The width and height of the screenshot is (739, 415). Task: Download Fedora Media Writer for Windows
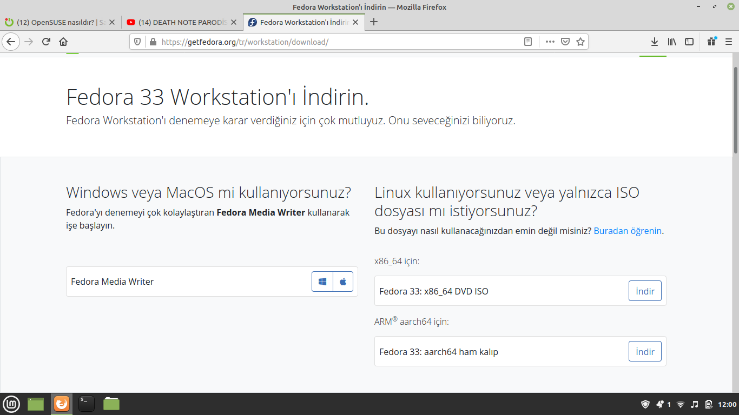click(x=322, y=282)
